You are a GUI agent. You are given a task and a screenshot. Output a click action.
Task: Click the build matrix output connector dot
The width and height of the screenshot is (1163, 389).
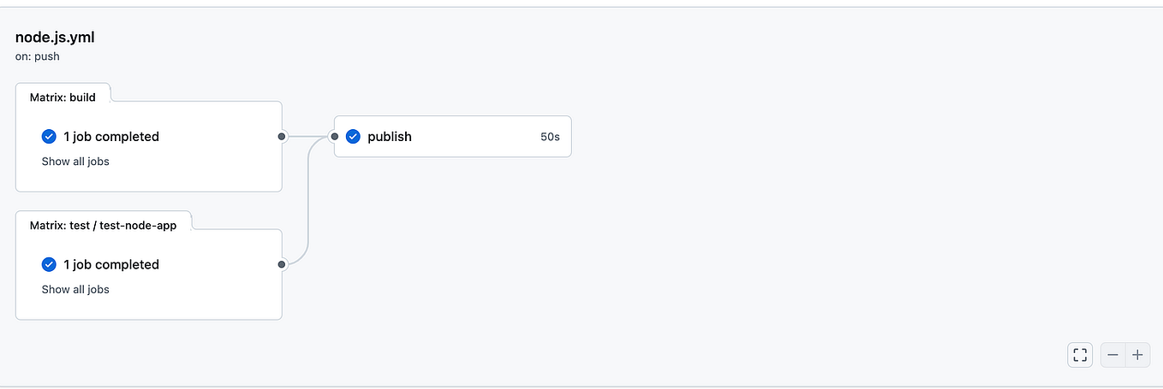[x=282, y=137]
